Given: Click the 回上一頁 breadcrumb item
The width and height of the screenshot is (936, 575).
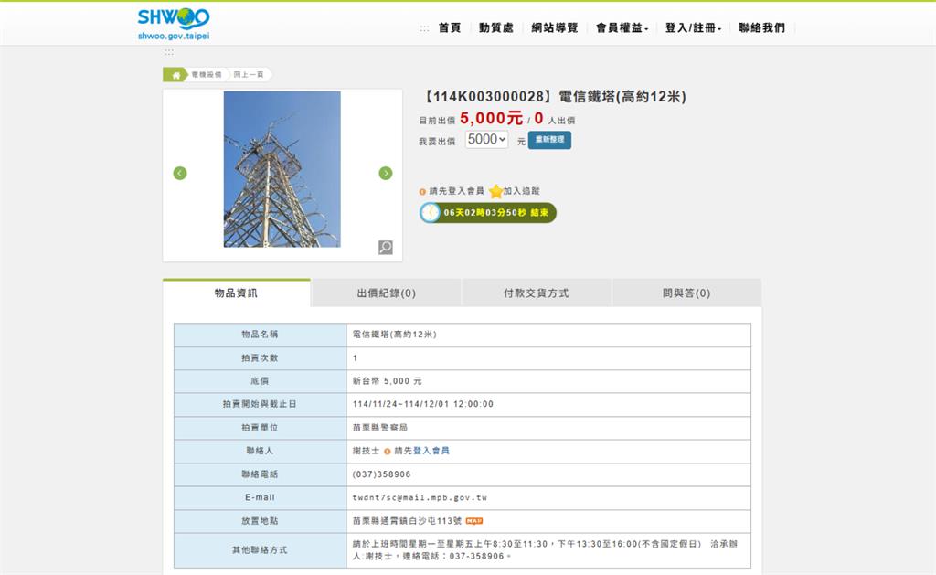Looking at the screenshot, I should [x=246, y=74].
